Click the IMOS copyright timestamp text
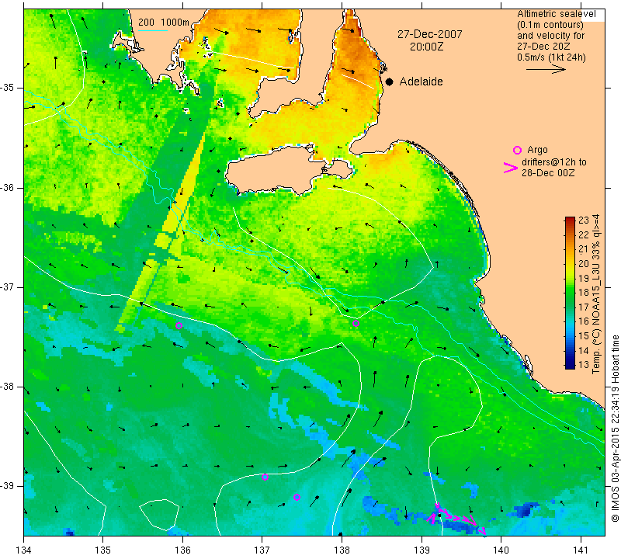 [615, 428]
